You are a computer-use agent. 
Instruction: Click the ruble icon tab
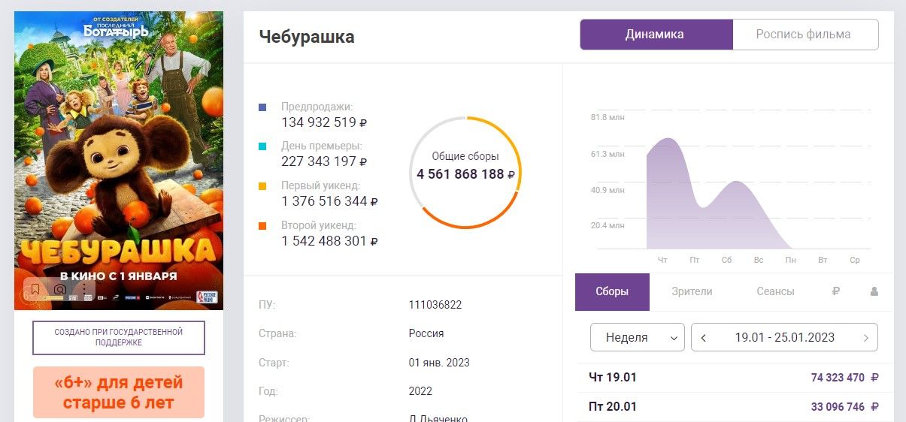[x=836, y=292]
